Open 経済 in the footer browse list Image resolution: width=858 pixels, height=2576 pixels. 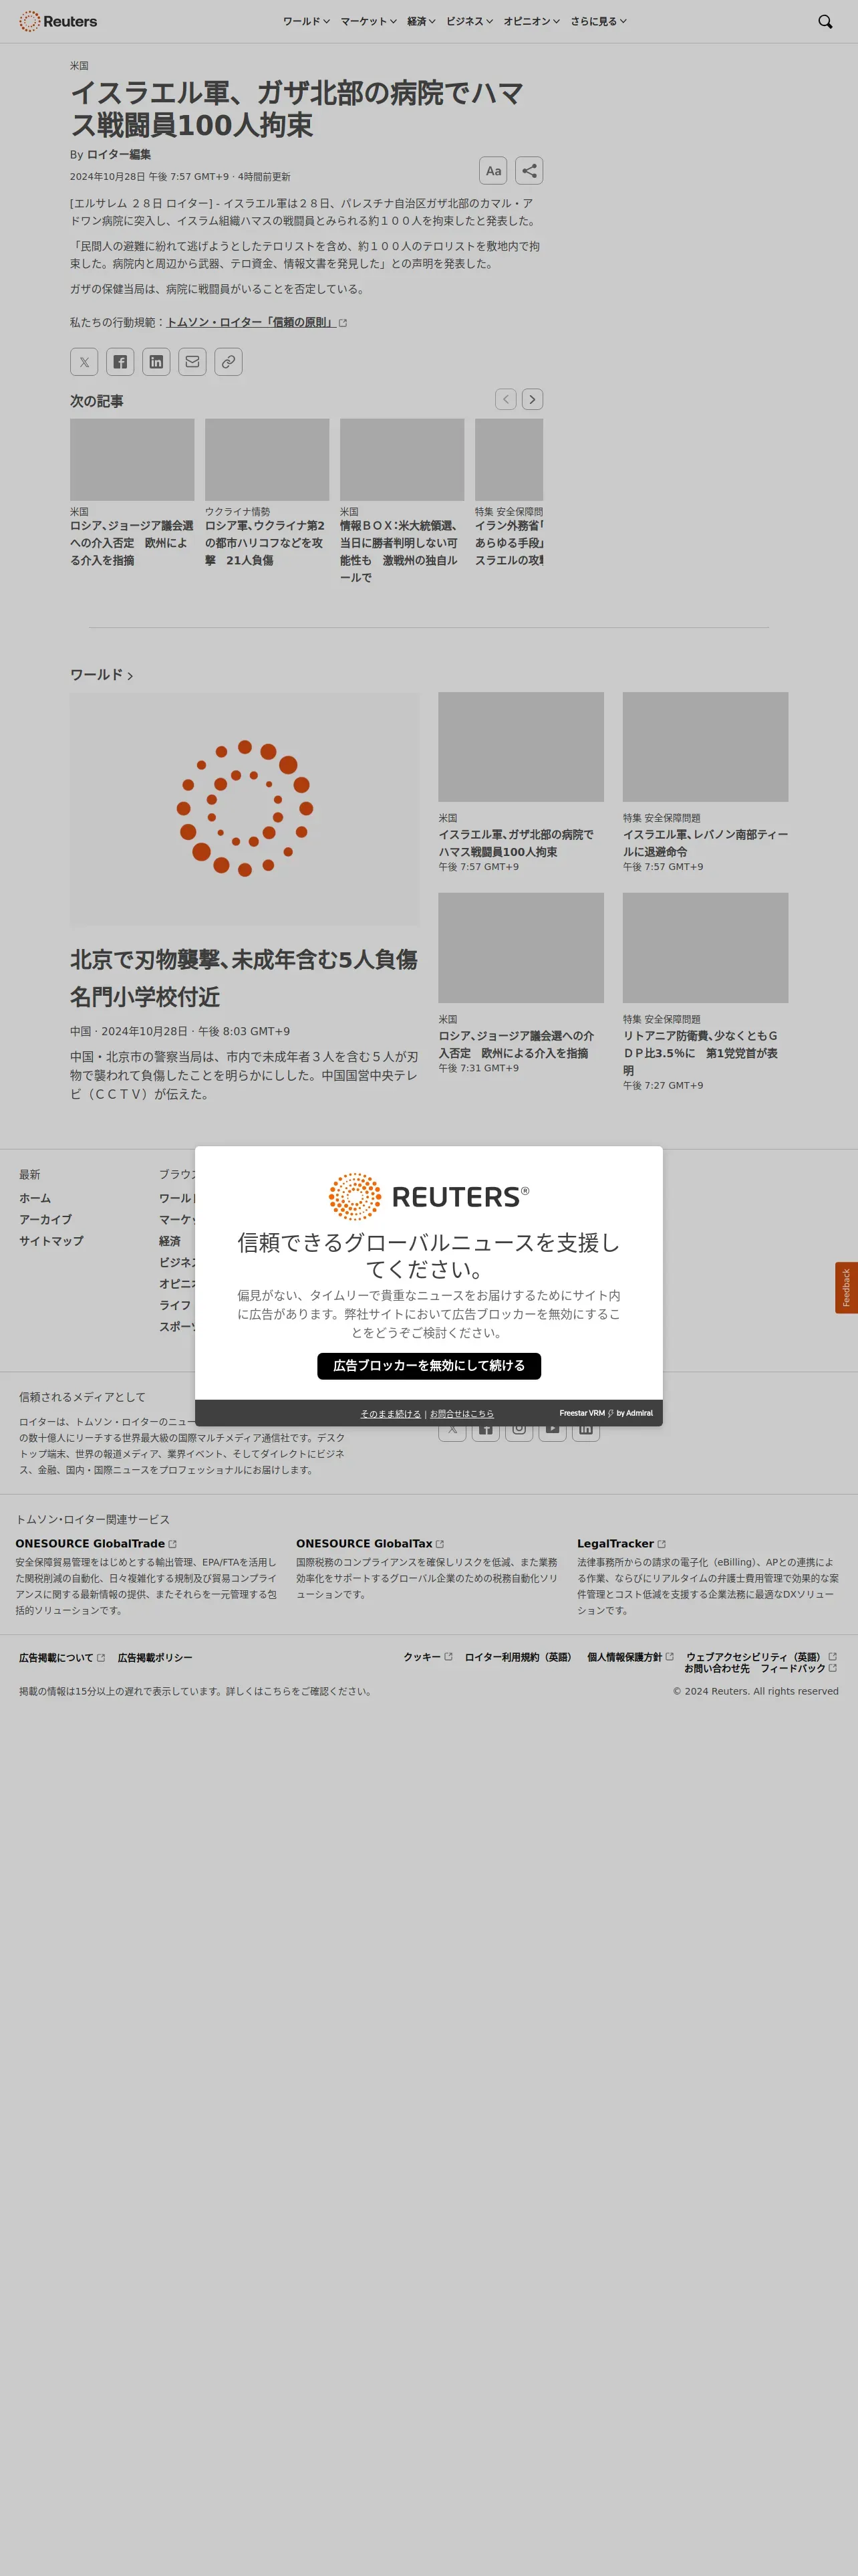pos(170,1241)
